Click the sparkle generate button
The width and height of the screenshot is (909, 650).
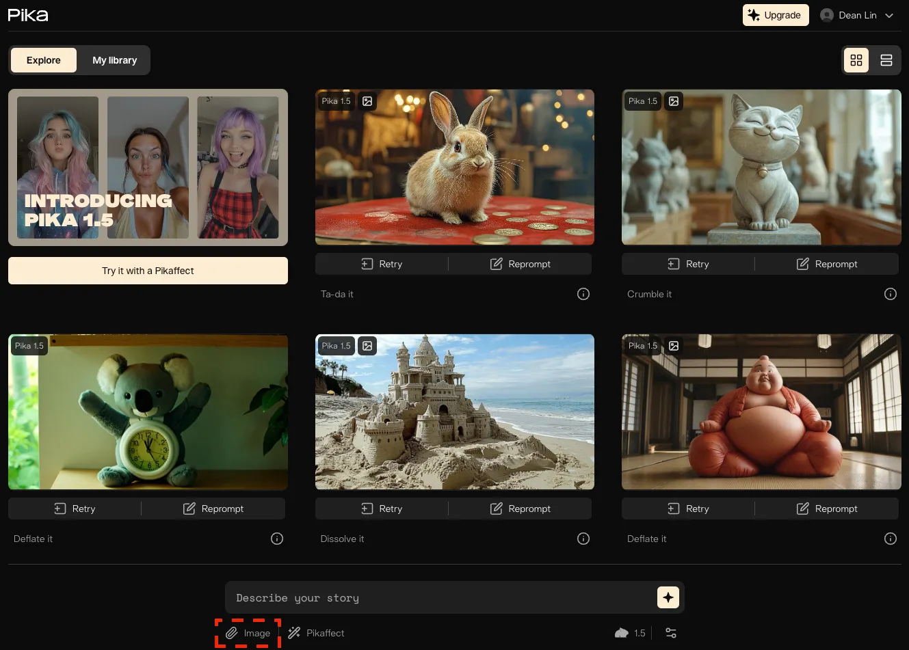(668, 597)
